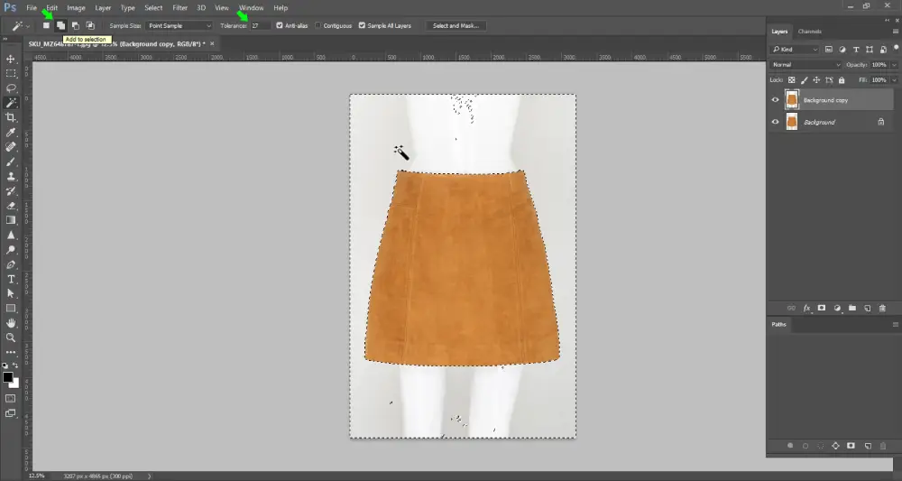The width and height of the screenshot is (902, 481).
Task: Open the Opacity slider arrow
Action: [x=894, y=65]
